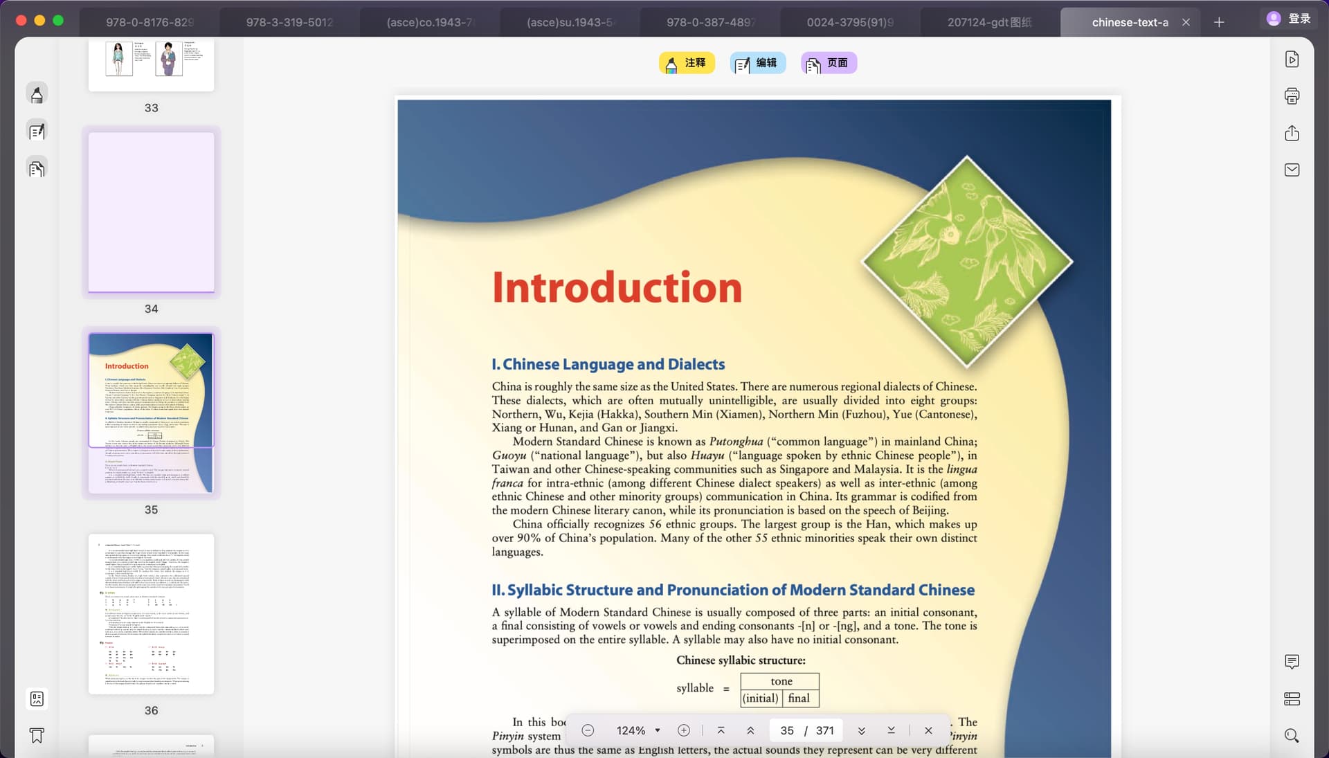The height and width of the screenshot is (758, 1329).
Task: Click zoom in plus button
Action: [x=684, y=731]
